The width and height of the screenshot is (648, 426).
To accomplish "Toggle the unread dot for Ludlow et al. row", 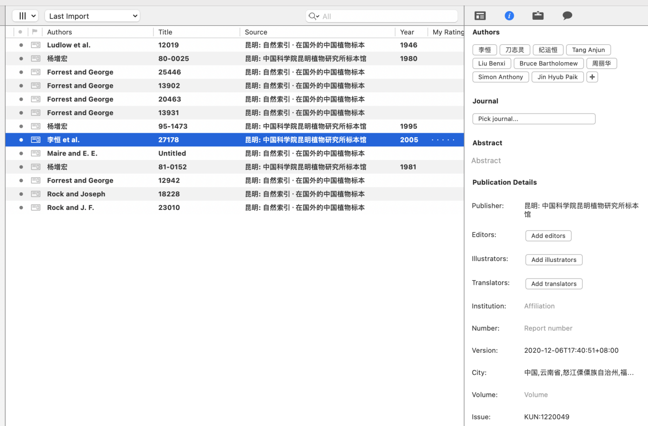I will (x=21, y=45).
